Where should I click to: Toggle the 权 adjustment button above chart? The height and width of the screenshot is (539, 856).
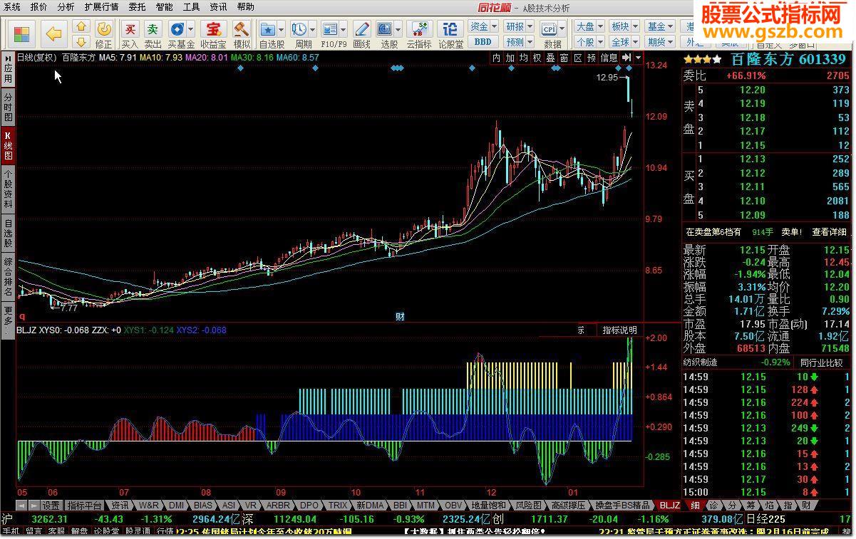(536, 58)
